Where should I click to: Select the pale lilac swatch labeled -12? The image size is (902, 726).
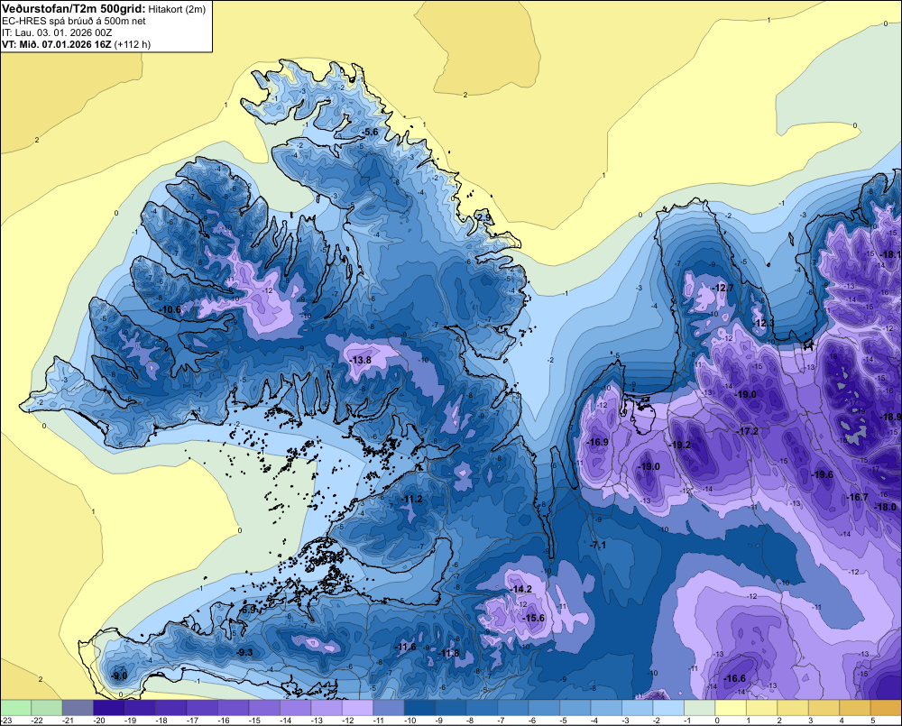[x=357, y=707]
